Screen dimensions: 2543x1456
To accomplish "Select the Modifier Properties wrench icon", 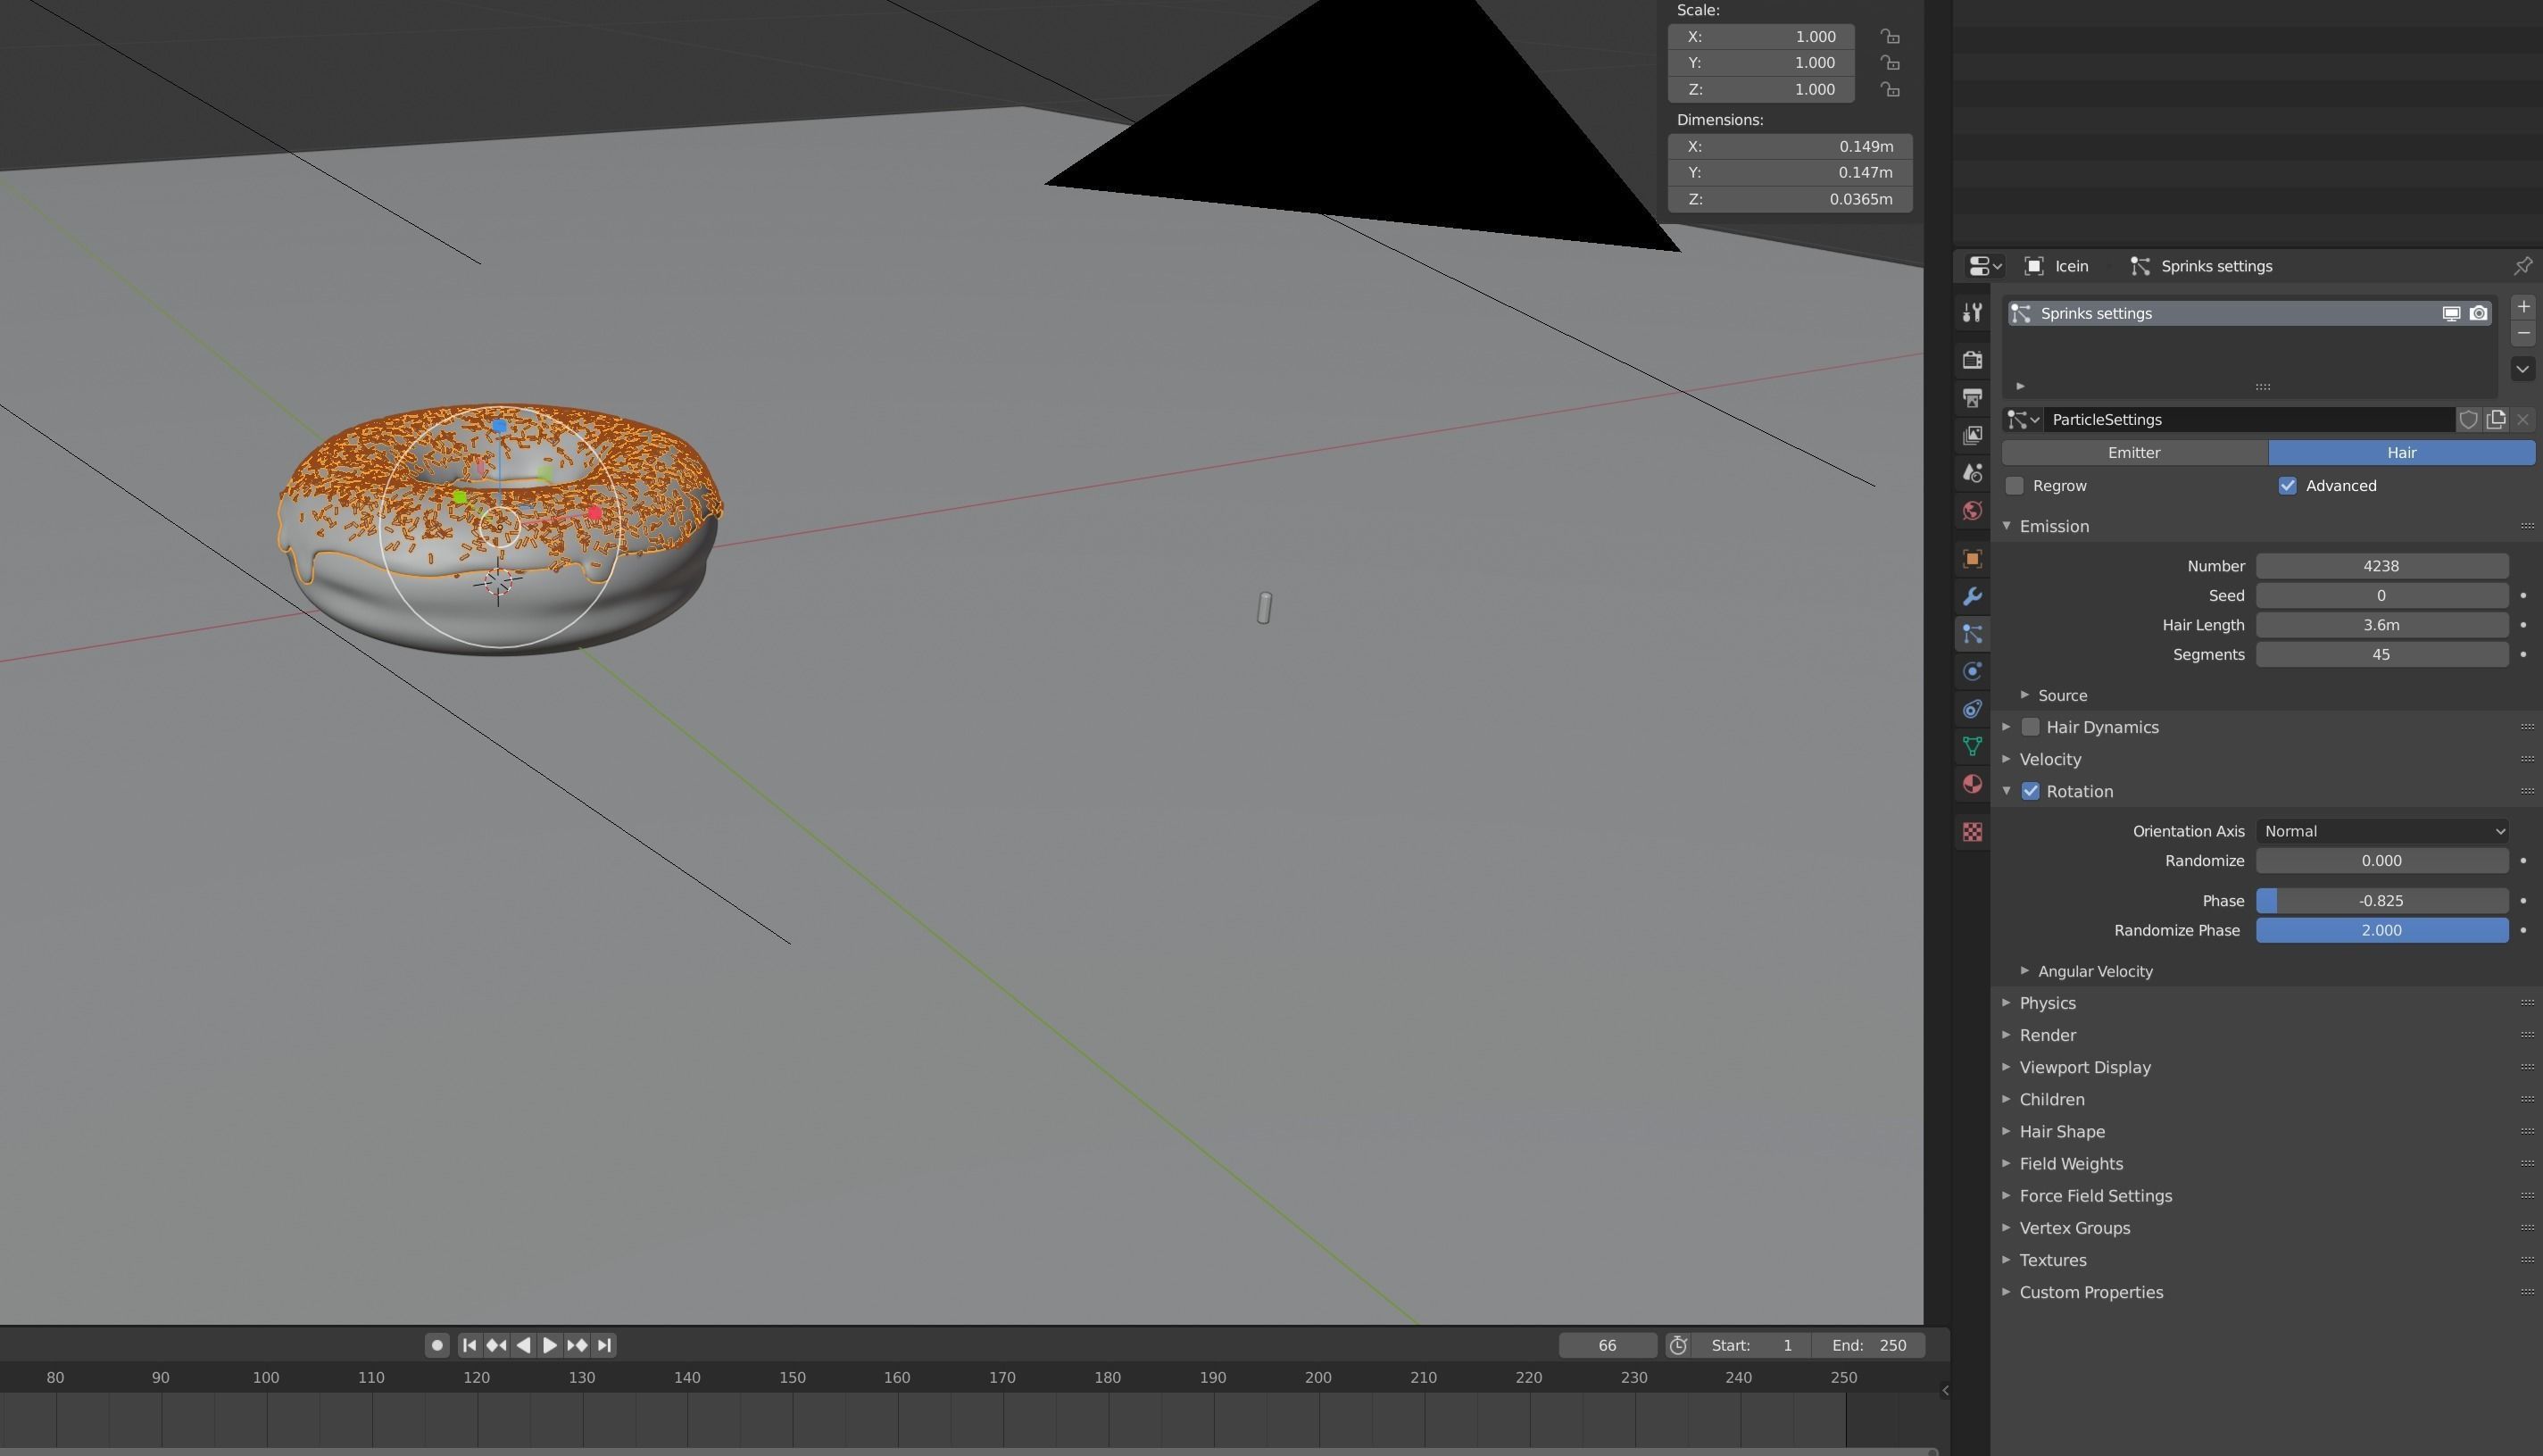I will [x=1971, y=596].
